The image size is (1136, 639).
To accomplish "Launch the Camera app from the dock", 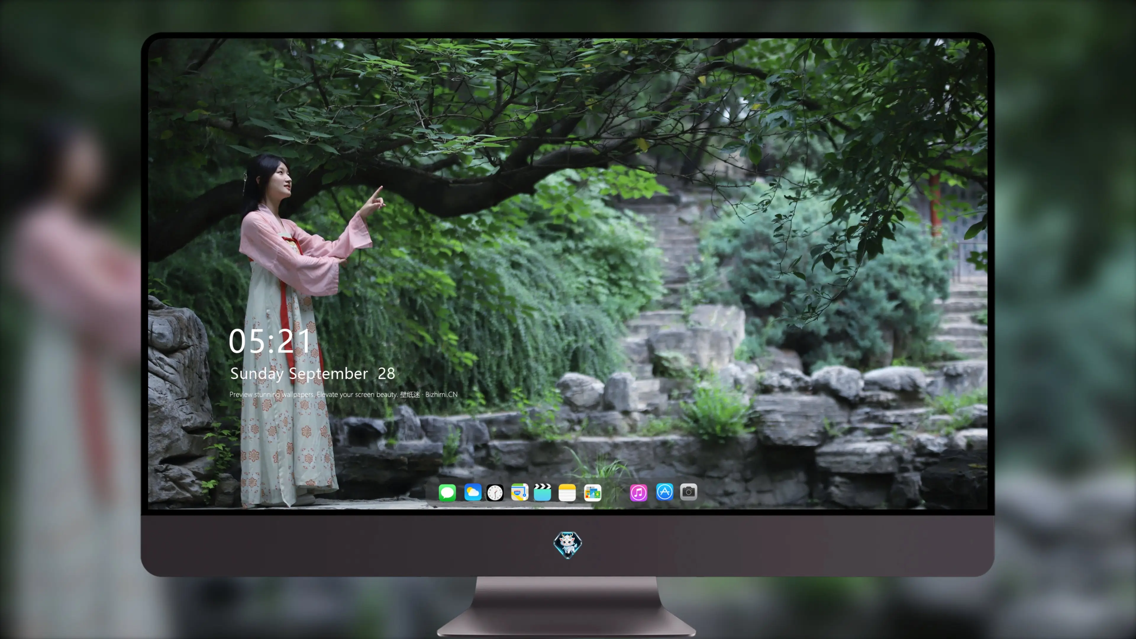I will point(688,492).
